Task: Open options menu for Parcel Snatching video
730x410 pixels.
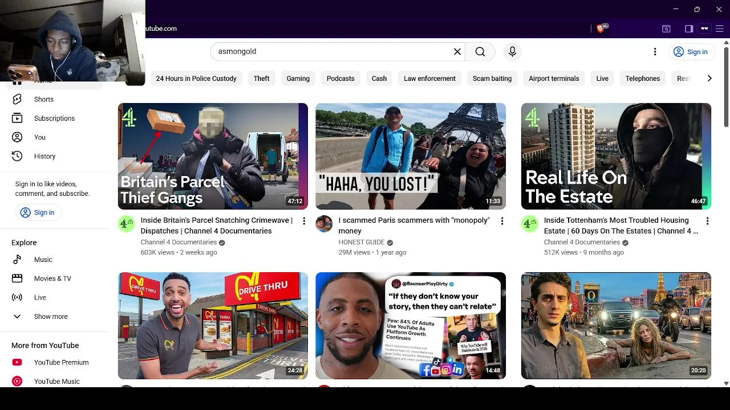Action: tap(304, 221)
